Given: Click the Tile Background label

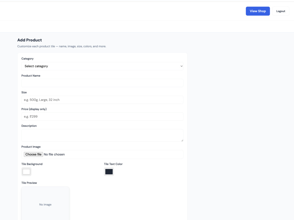Looking at the screenshot, I should click(x=32, y=164).
